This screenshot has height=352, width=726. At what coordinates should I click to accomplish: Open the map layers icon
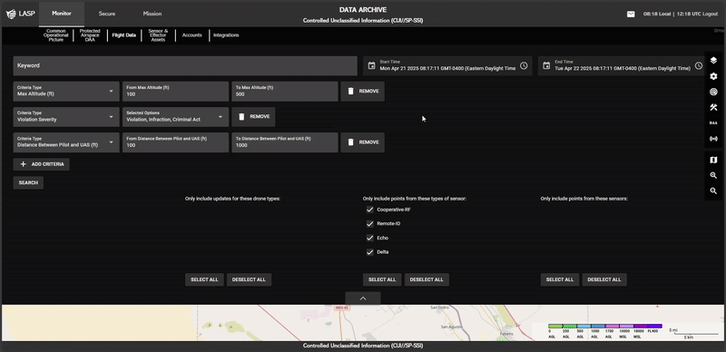[x=713, y=61]
